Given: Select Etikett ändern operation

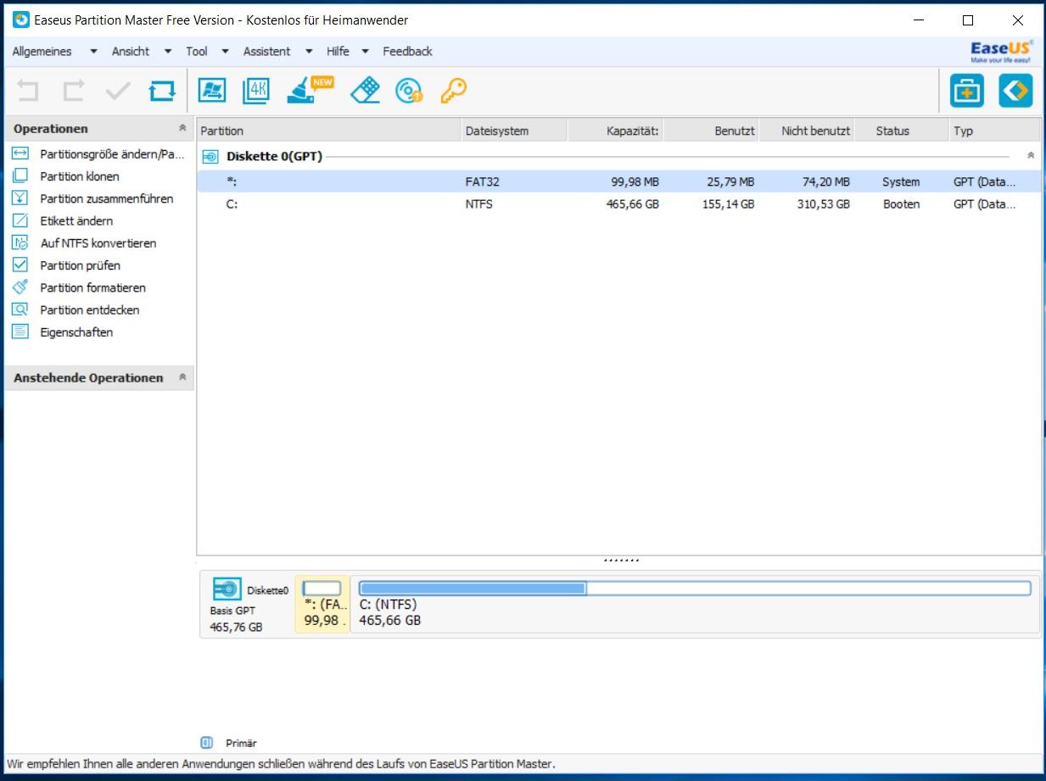Looking at the screenshot, I should [x=76, y=220].
